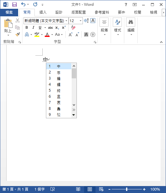Screen dimensions: 166x193
Task: Open the 檔案 (File) tab
Action: pyautogui.click(x=9, y=12)
